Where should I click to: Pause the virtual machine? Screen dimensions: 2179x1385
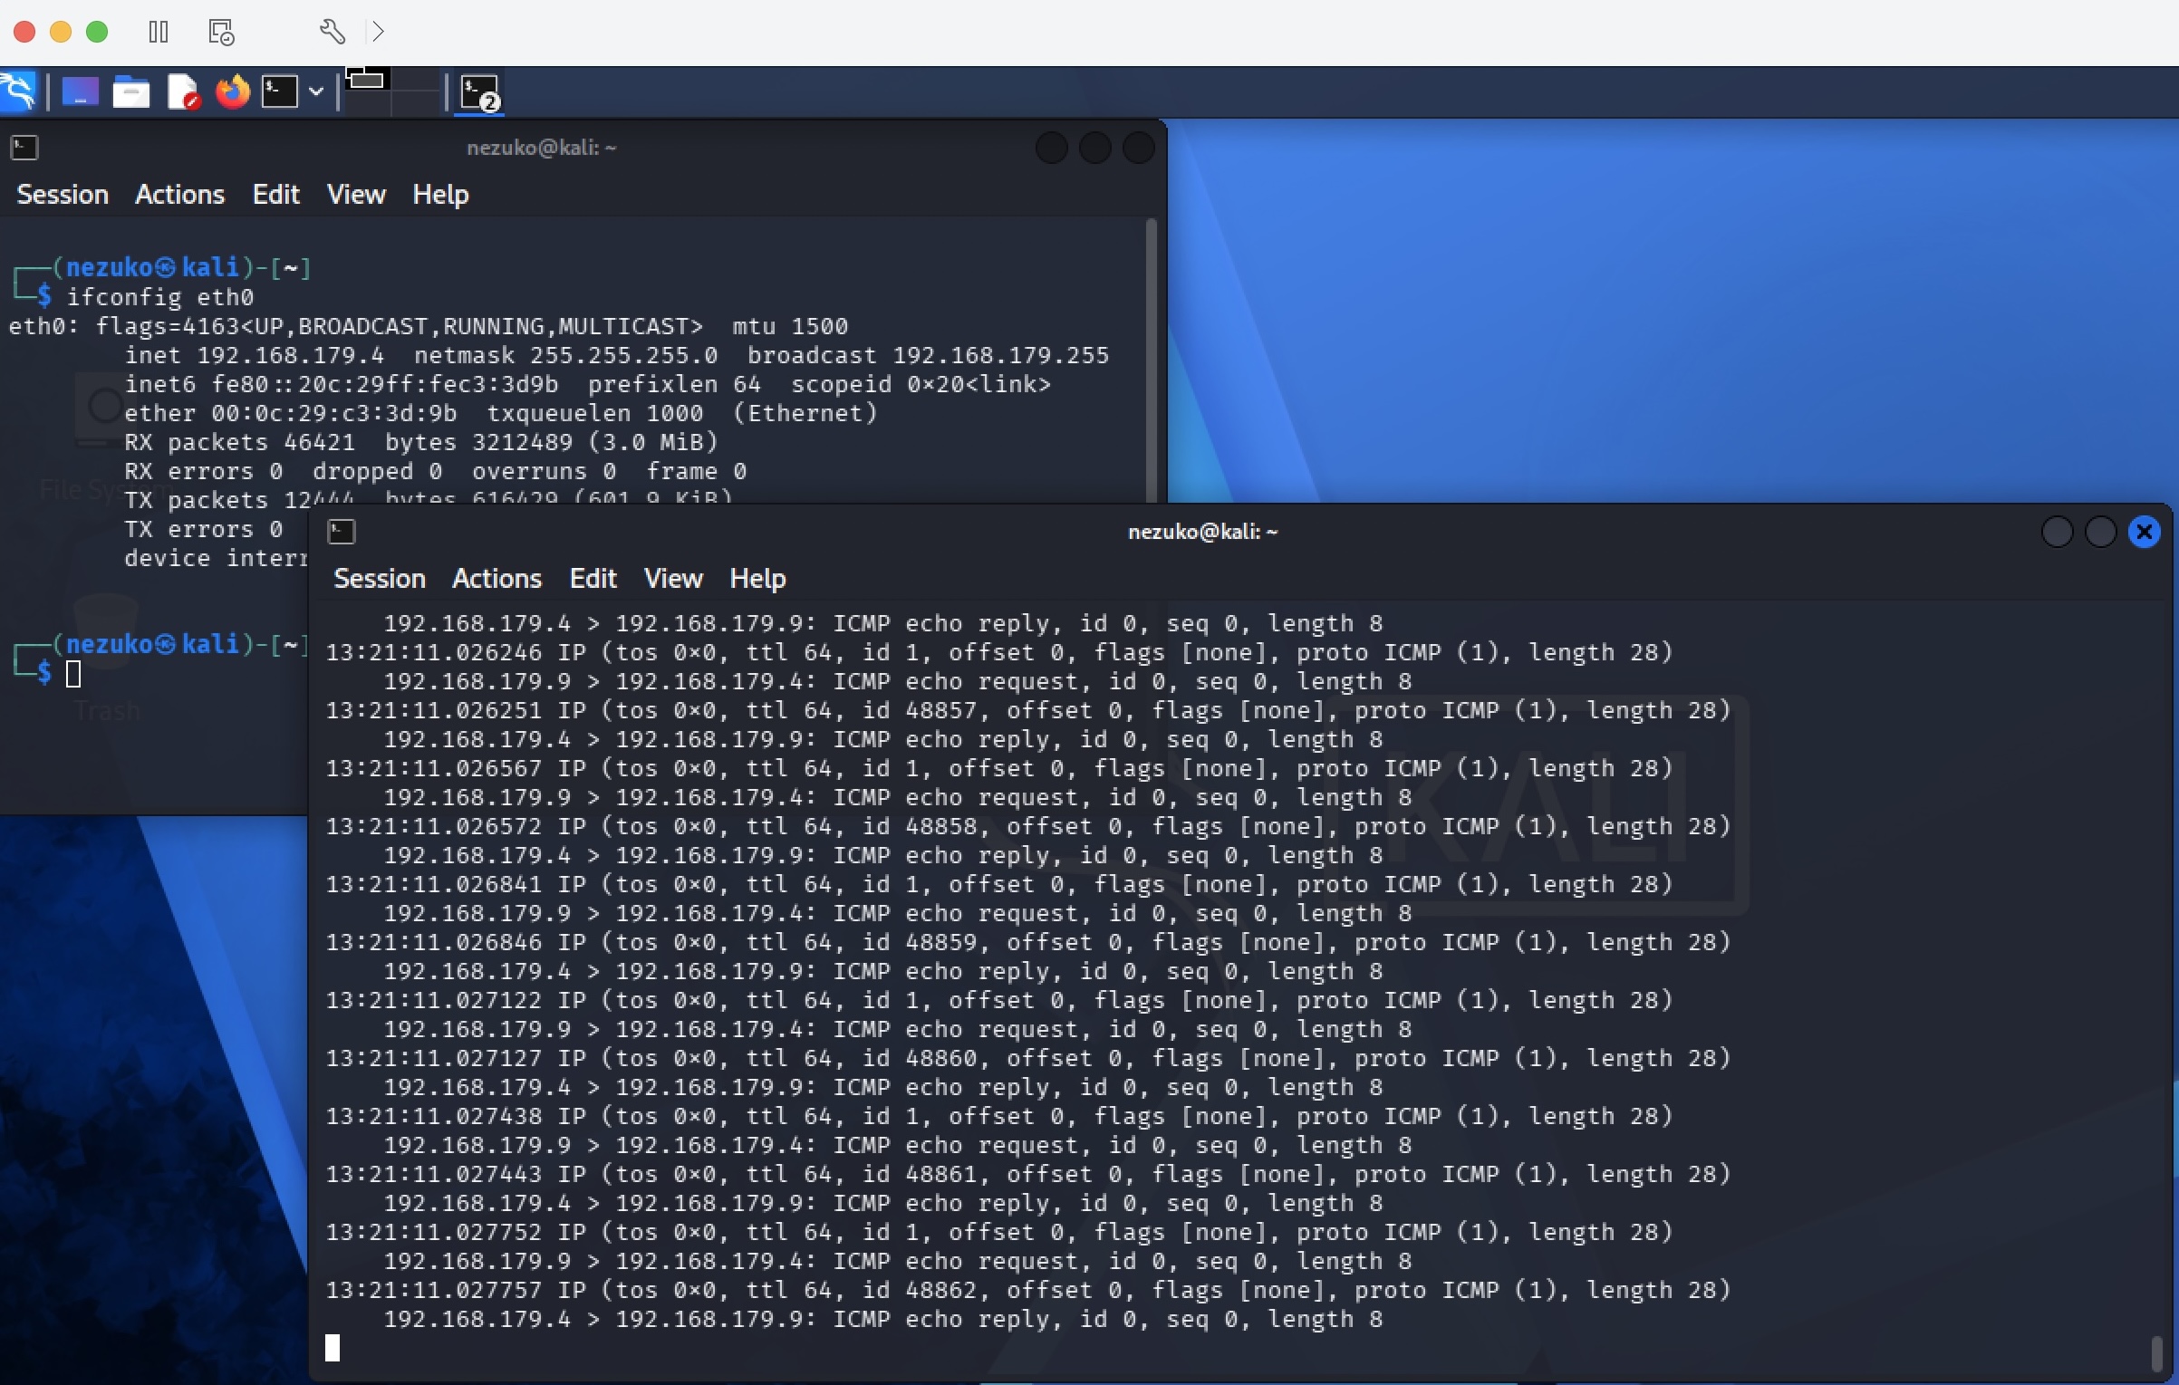click(158, 31)
